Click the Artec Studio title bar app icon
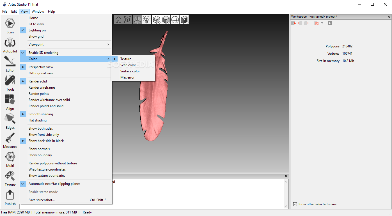Image resolution: width=392 pixels, height=216 pixels. [4, 4]
